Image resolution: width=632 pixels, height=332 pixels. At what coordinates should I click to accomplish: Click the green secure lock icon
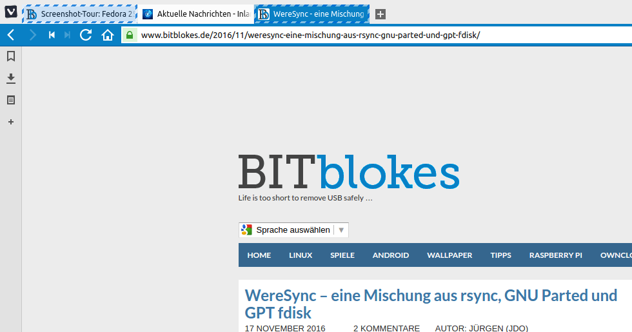(x=130, y=35)
